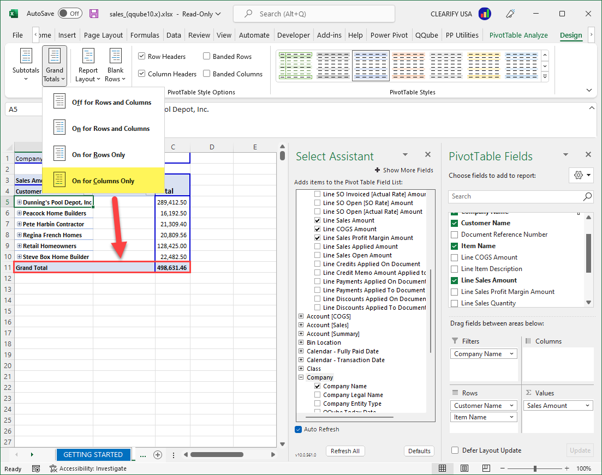602x475 pixels.
Task: Click Accessibility: Investigate in status bar
Action: 88,468
